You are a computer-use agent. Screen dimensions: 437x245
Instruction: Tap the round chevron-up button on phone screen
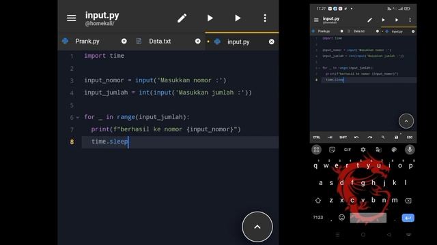click(406, 121)
